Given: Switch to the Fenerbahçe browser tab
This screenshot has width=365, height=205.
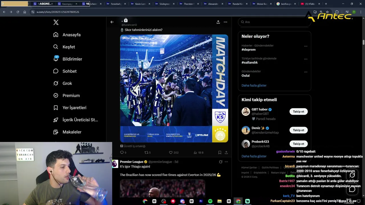Looking at the screenshot, I should 116,4.
